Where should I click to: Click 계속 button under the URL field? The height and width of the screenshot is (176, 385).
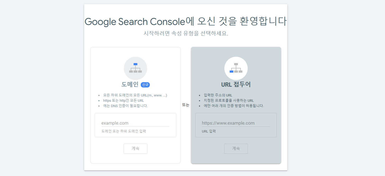click(x=236, y=148)
